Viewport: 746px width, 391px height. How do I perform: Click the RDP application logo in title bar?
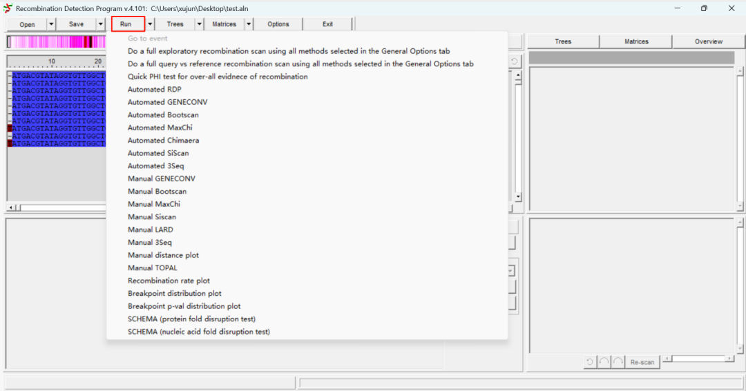point(8,8)
